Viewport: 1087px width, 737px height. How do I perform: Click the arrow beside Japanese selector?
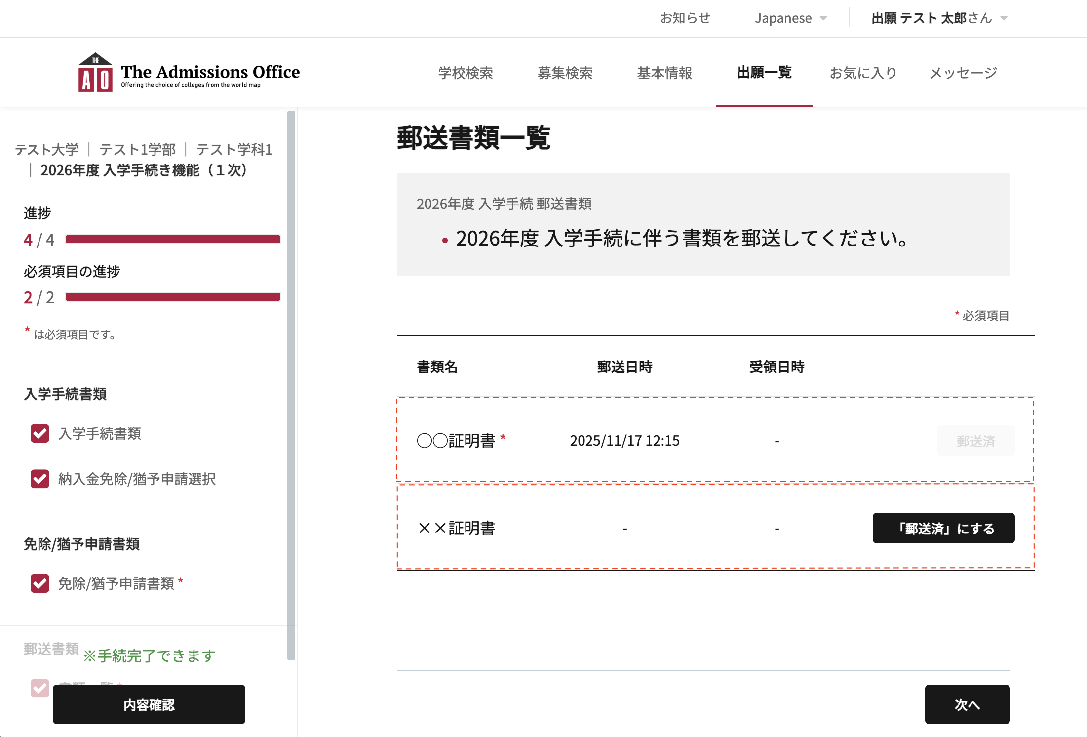[x=823, y=19]
